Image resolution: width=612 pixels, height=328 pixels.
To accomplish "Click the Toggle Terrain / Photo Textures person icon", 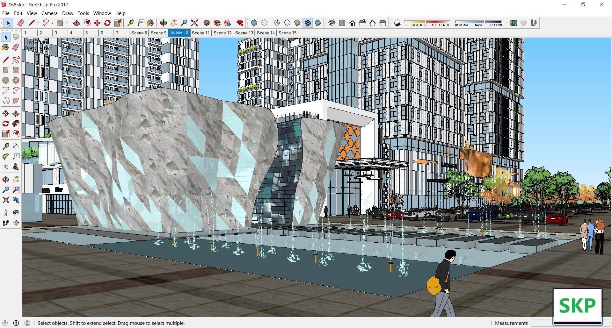I will tap(534, 23).
